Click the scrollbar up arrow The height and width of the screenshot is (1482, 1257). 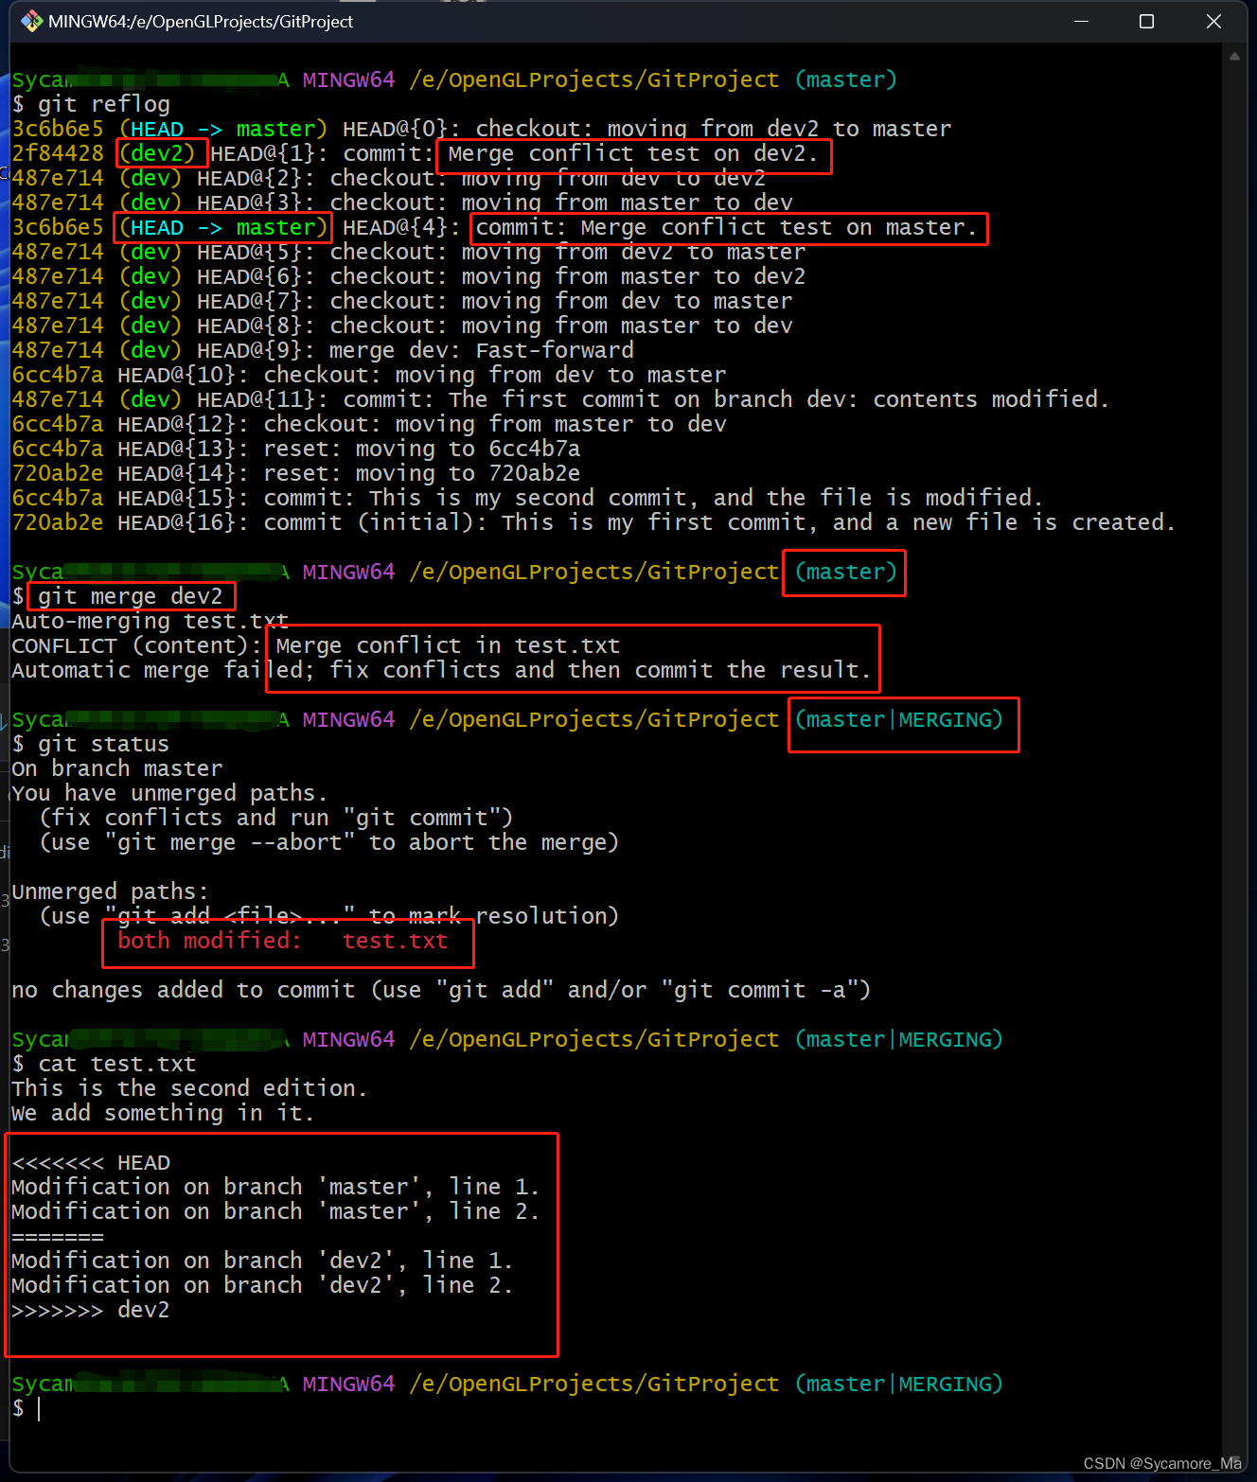click(1234, 57)
